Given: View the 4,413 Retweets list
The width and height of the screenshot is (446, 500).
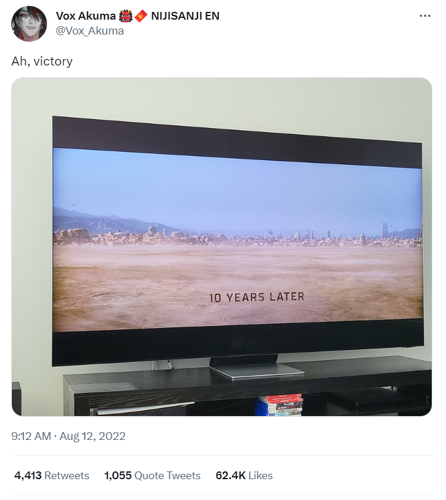Looking at the screenshot, I should pyautogui.click(x=52, y=476).
